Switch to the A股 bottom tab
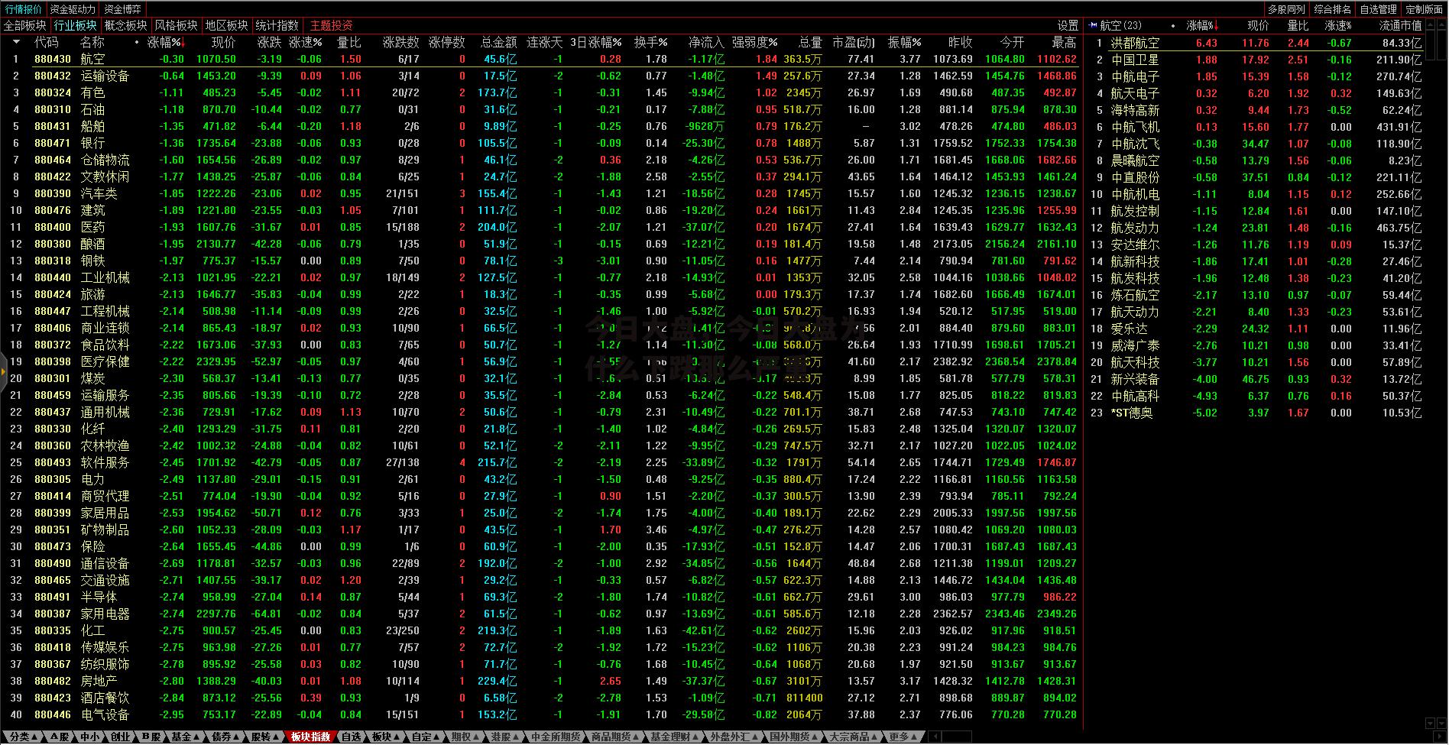This screenshot has height=745, width=1449. (x=60, y=737)
